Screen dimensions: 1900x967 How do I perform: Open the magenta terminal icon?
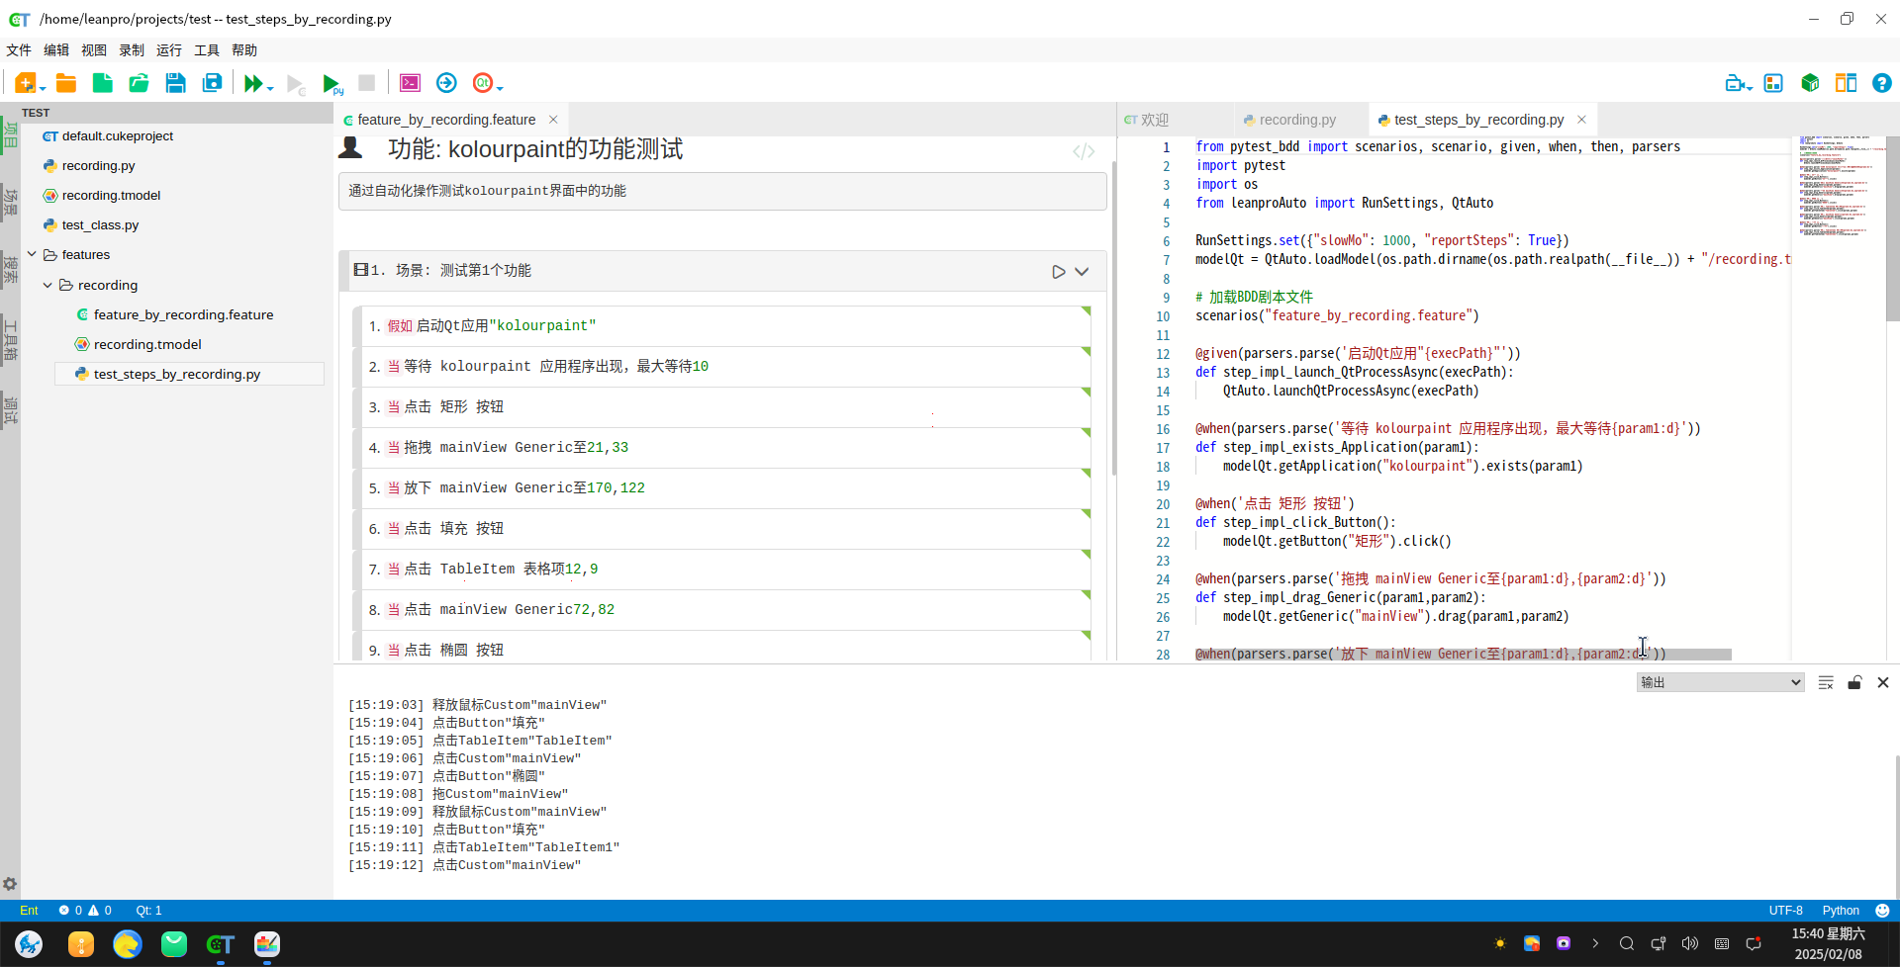(x=410, y=83)
